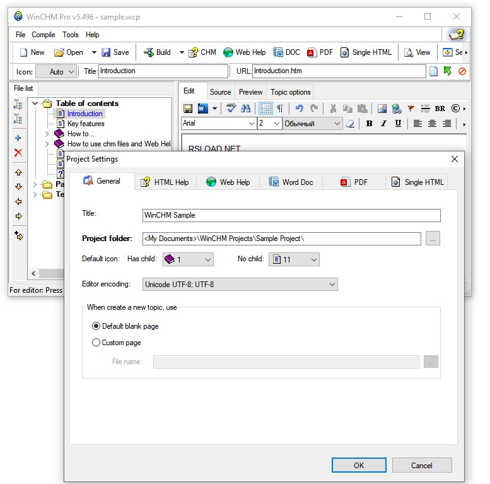
Task: Switch to the HTML Help settings tab
Action: coord(165,182)
